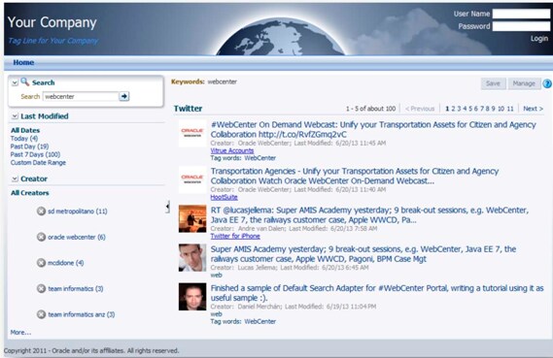Click Oracle logo of Transportation Agencies tweet
The height and width of the screenshot is (358, 553).
click(x=192, y=179)
